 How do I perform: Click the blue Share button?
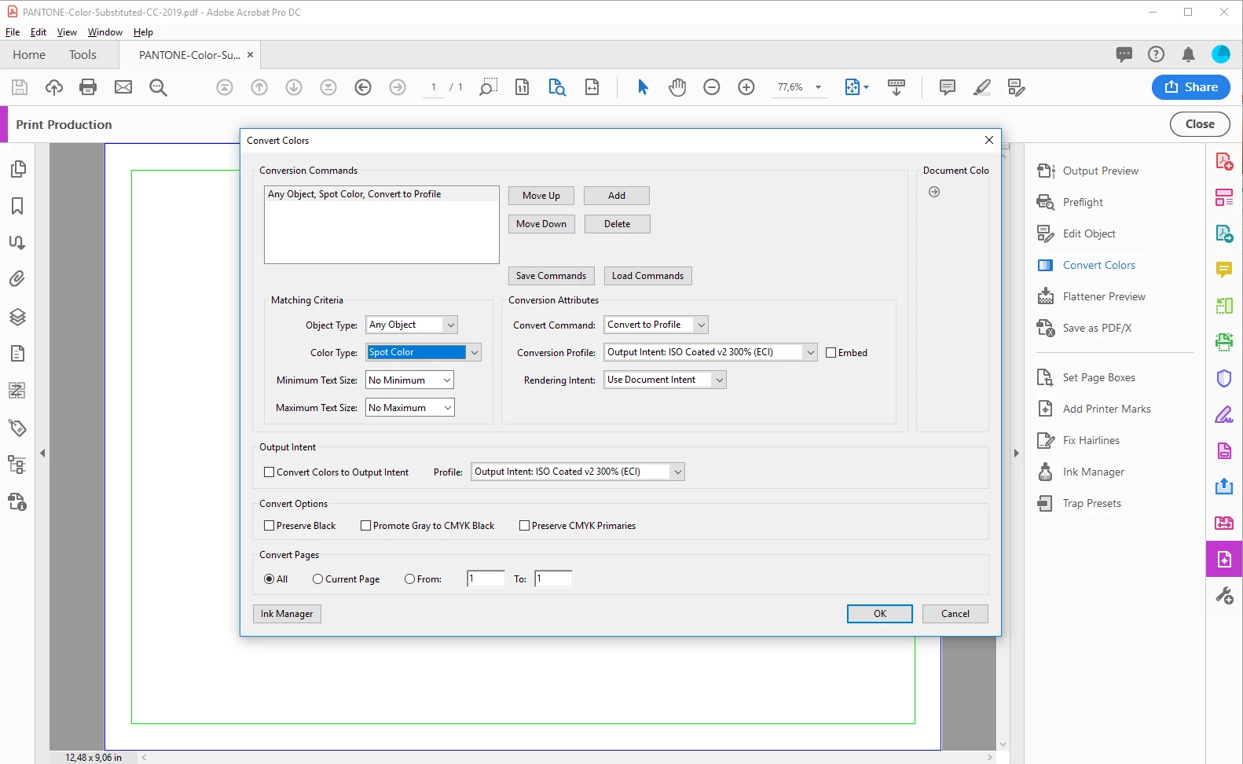[1191, 87]
